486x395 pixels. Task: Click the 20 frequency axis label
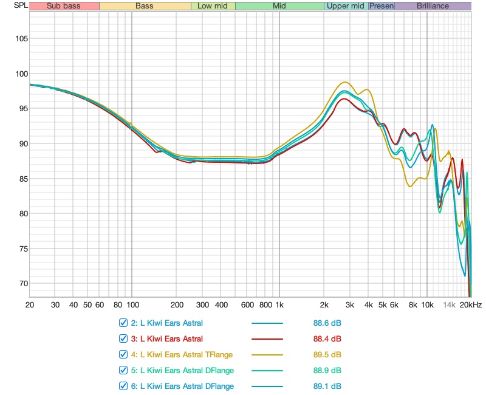(30, 305)
